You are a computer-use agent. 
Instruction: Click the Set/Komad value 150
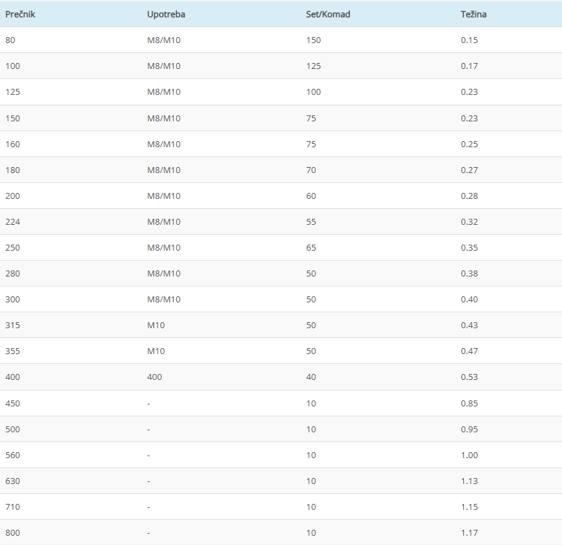[x=313, y=40]
